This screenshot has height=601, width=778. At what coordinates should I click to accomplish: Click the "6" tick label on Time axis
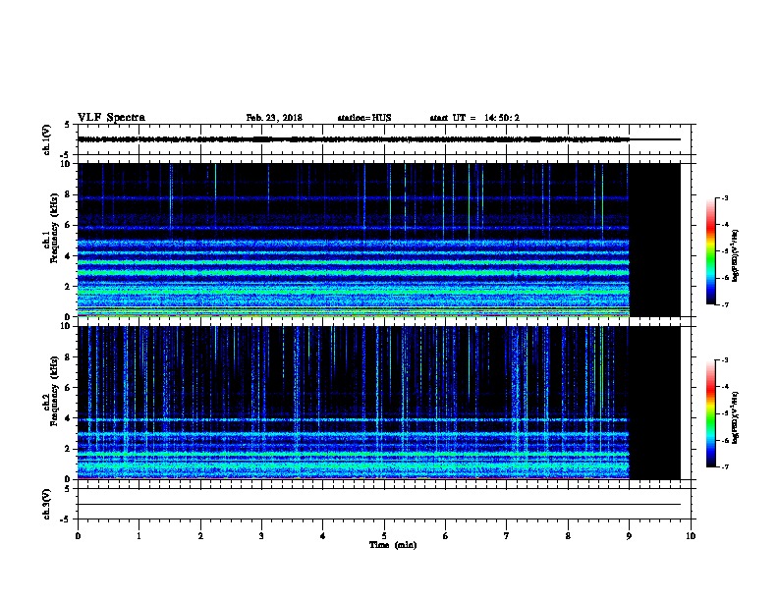[x=446, y=536]
